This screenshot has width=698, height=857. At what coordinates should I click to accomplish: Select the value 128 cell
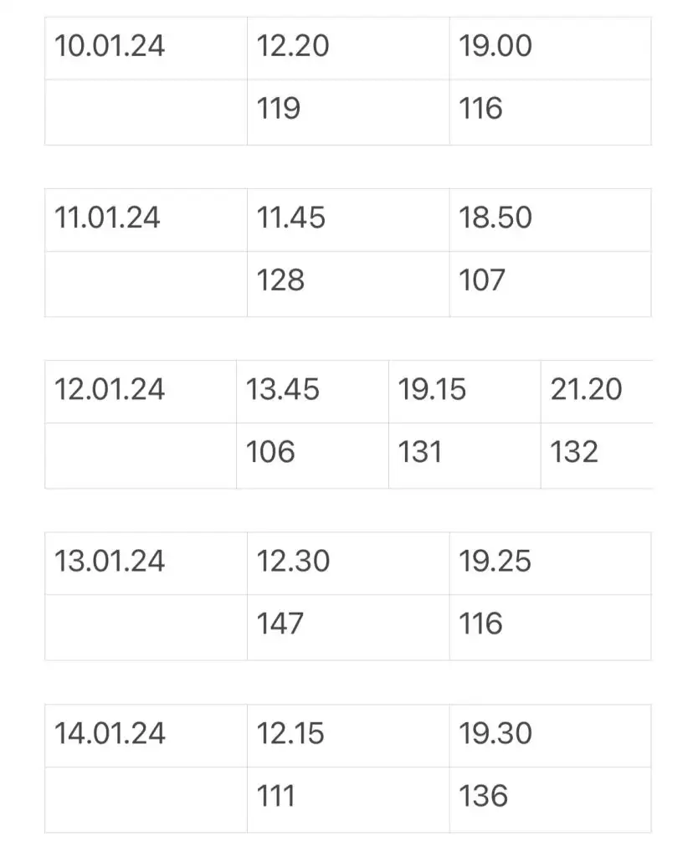tap(348, 285)
